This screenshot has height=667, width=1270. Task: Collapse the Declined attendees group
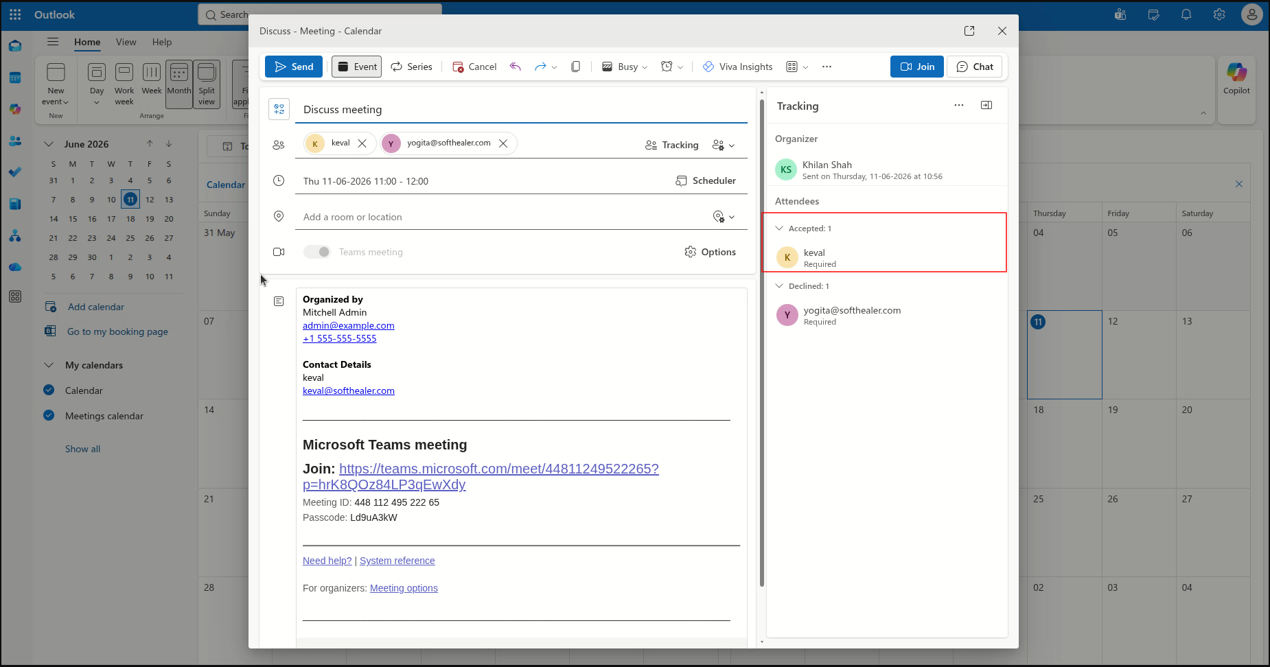click(x=779, y=285)
